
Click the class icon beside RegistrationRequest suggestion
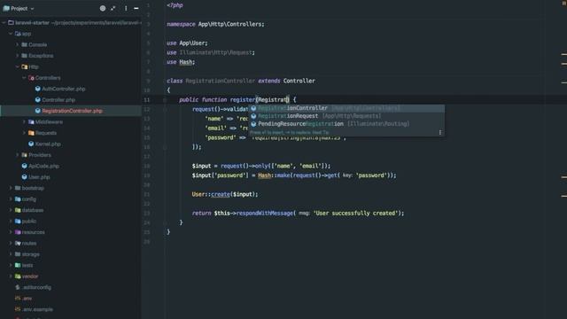tap(253, 116)
